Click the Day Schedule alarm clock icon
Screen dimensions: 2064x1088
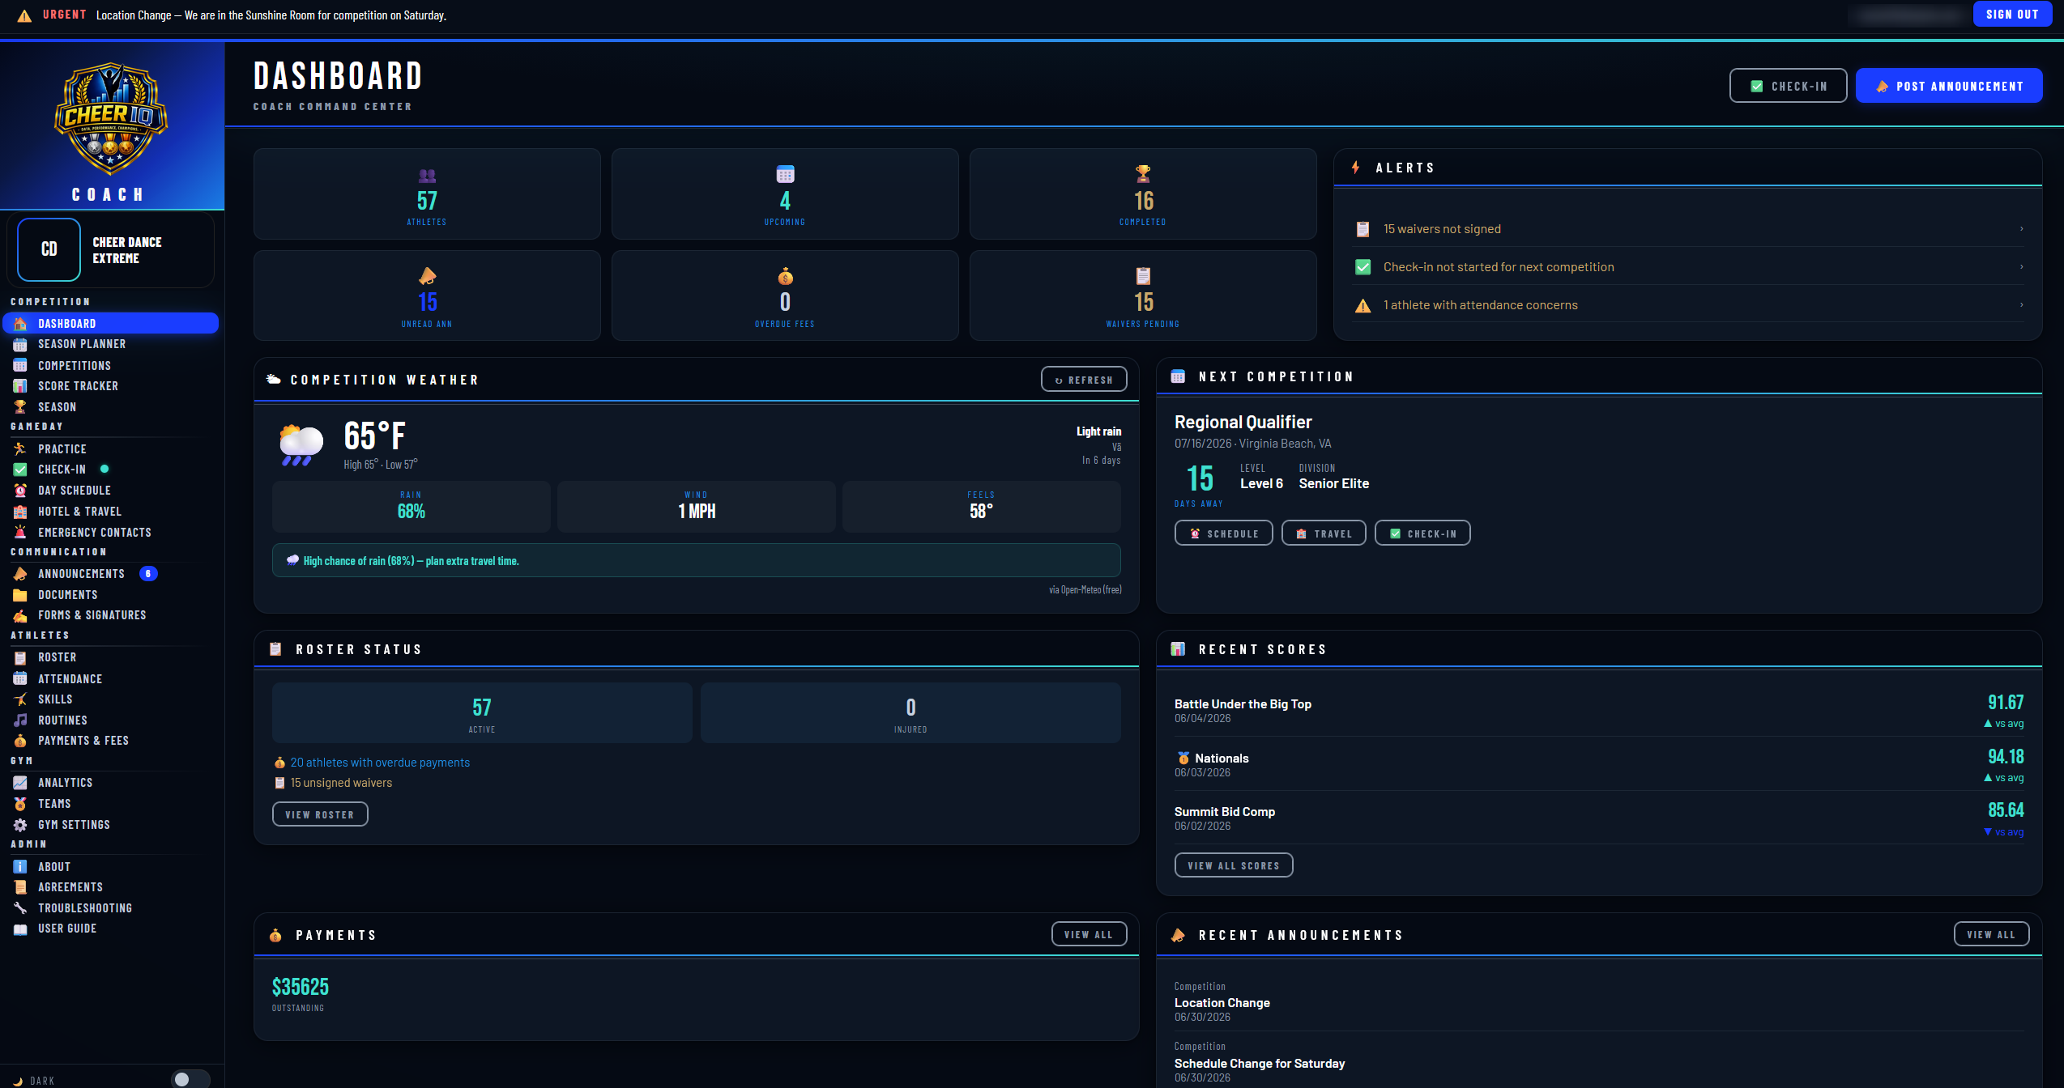(x=20, y=491)
